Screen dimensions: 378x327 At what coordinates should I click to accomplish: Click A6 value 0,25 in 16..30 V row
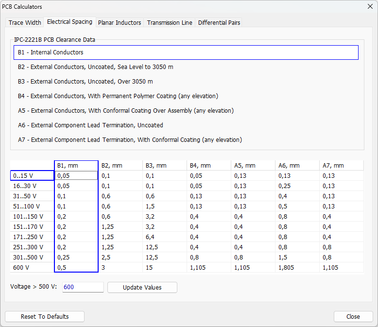coord(297,186)
